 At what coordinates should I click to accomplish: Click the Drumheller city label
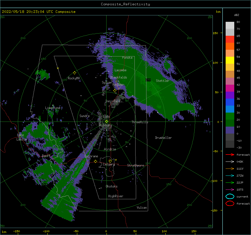pyautogui.click(x=163, y=138)
